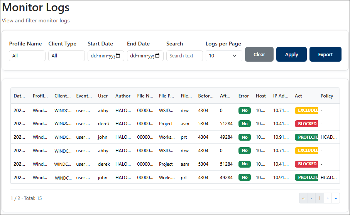
Task: Sort by the Error column header
Action: tap(243, 96)
